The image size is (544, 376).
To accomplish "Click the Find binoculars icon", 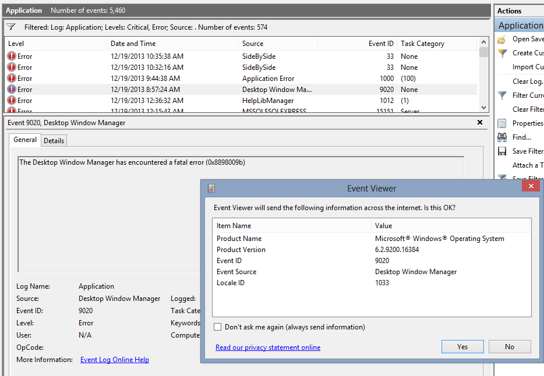I will pyautogui.click(x=502, y=137).
